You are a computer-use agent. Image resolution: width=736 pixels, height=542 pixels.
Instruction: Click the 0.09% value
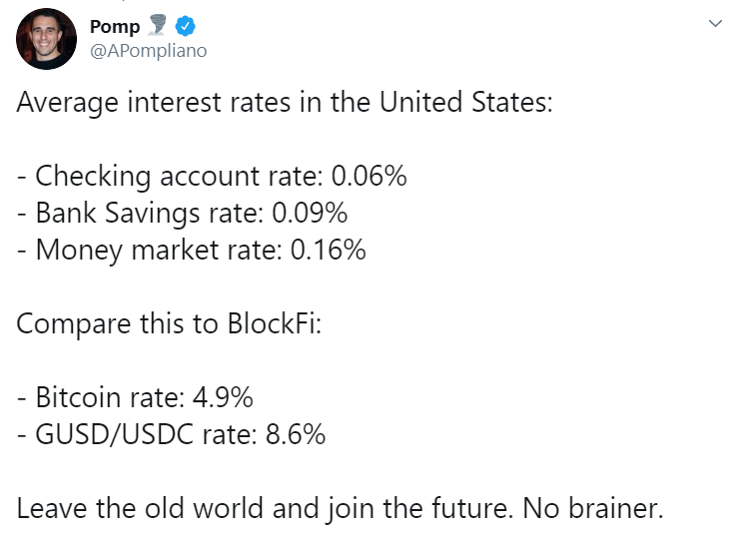click(x=310, y=213)
